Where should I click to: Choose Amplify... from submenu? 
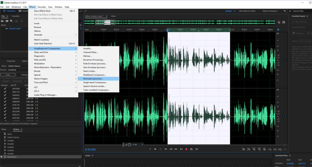click(x=99, y=49)
